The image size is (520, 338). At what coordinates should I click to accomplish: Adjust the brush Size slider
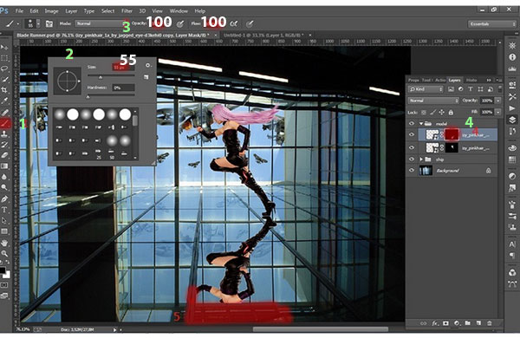point(101,77)
